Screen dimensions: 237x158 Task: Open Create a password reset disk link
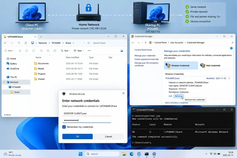[146, 59]
